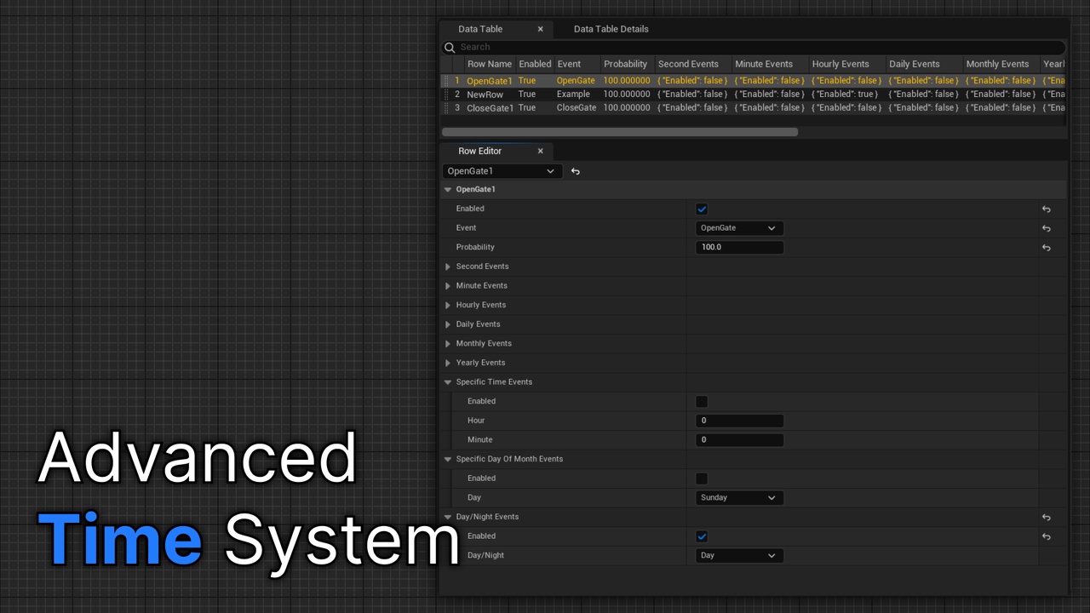Viewport: 1090px width, 613px height.
Task: Click the search magnifier icon in Data Table
Action: [450, 48]
